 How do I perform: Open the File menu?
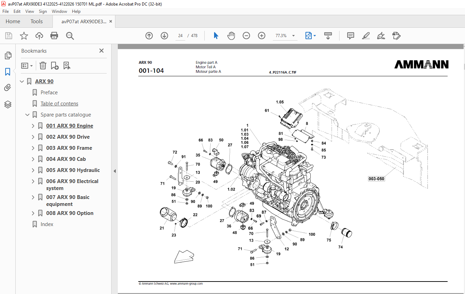click(6, 11)
